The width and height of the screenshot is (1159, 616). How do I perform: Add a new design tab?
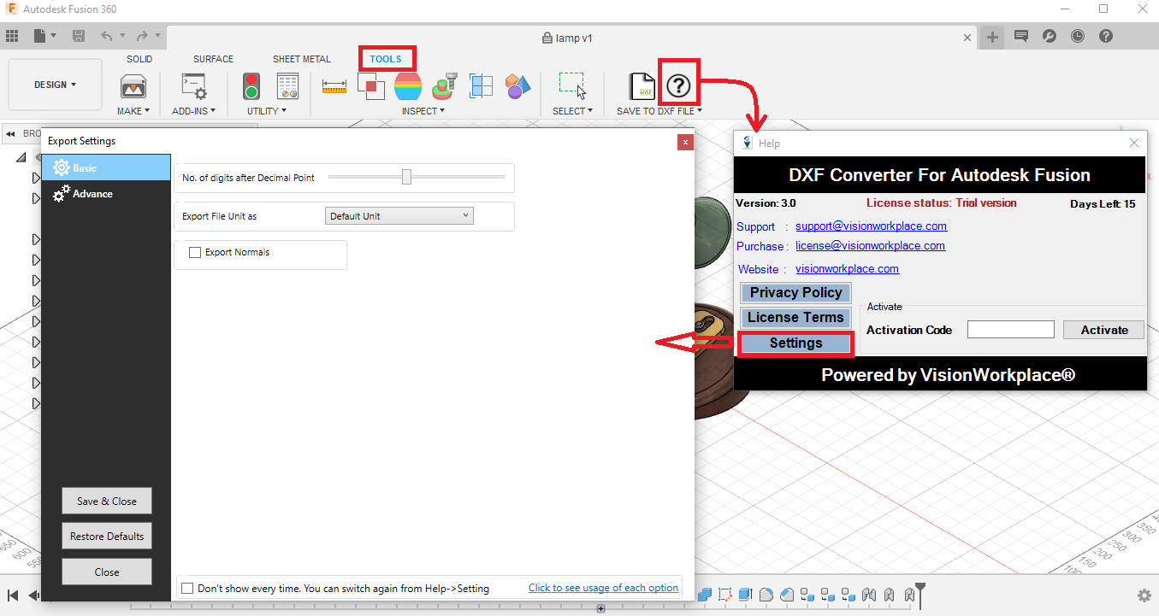[992, 36]
